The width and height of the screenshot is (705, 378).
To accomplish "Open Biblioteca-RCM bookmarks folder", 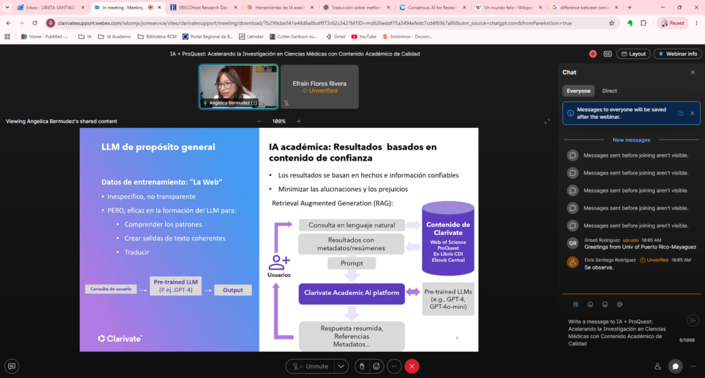I will pos(157,37).
